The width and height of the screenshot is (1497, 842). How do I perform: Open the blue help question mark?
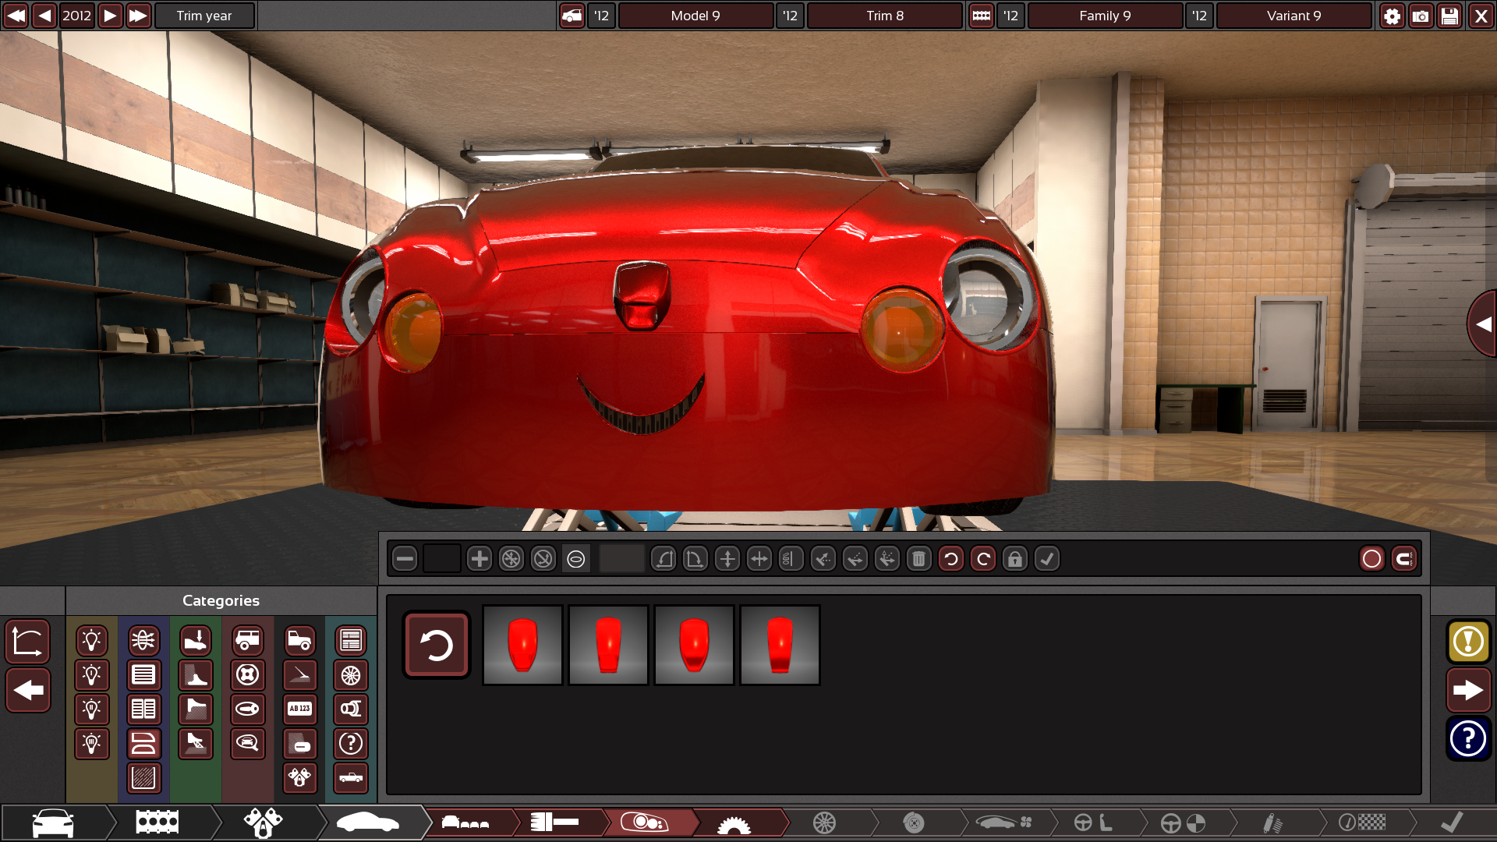[1468, 738]
